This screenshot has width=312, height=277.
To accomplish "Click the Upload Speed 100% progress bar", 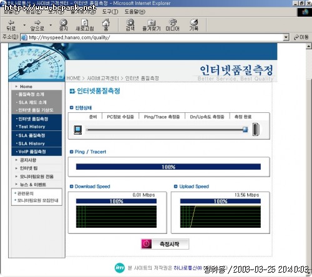I will point(220,201).
